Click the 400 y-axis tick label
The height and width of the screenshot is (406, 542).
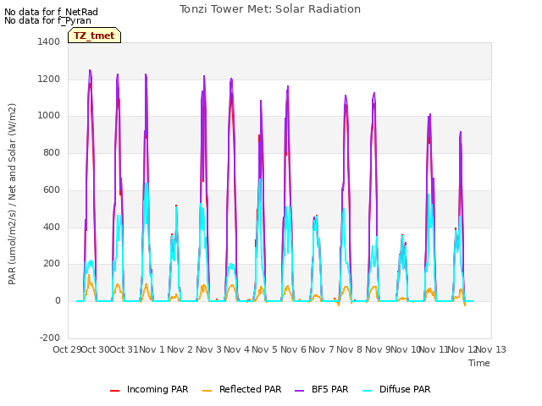click(x=52, y=228)
